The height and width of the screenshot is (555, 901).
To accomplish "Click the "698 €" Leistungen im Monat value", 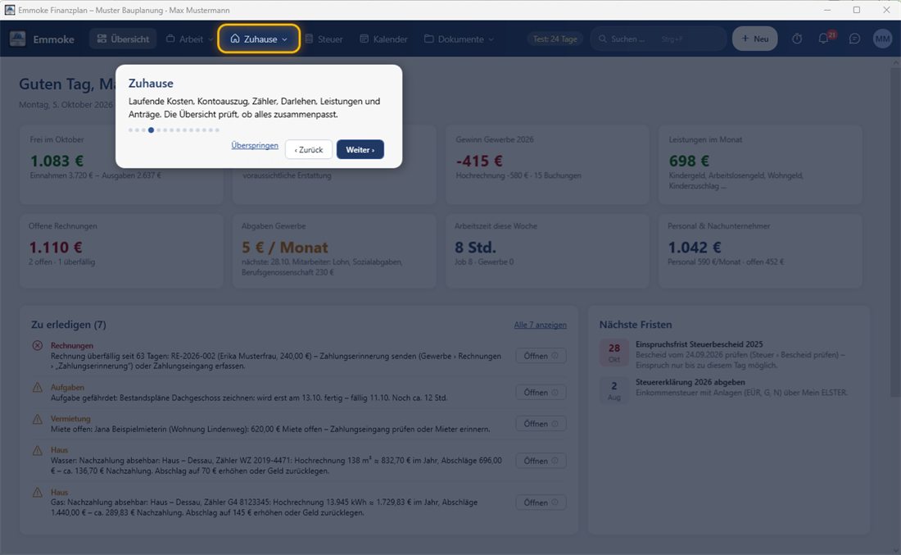I will tap(689, 161).
